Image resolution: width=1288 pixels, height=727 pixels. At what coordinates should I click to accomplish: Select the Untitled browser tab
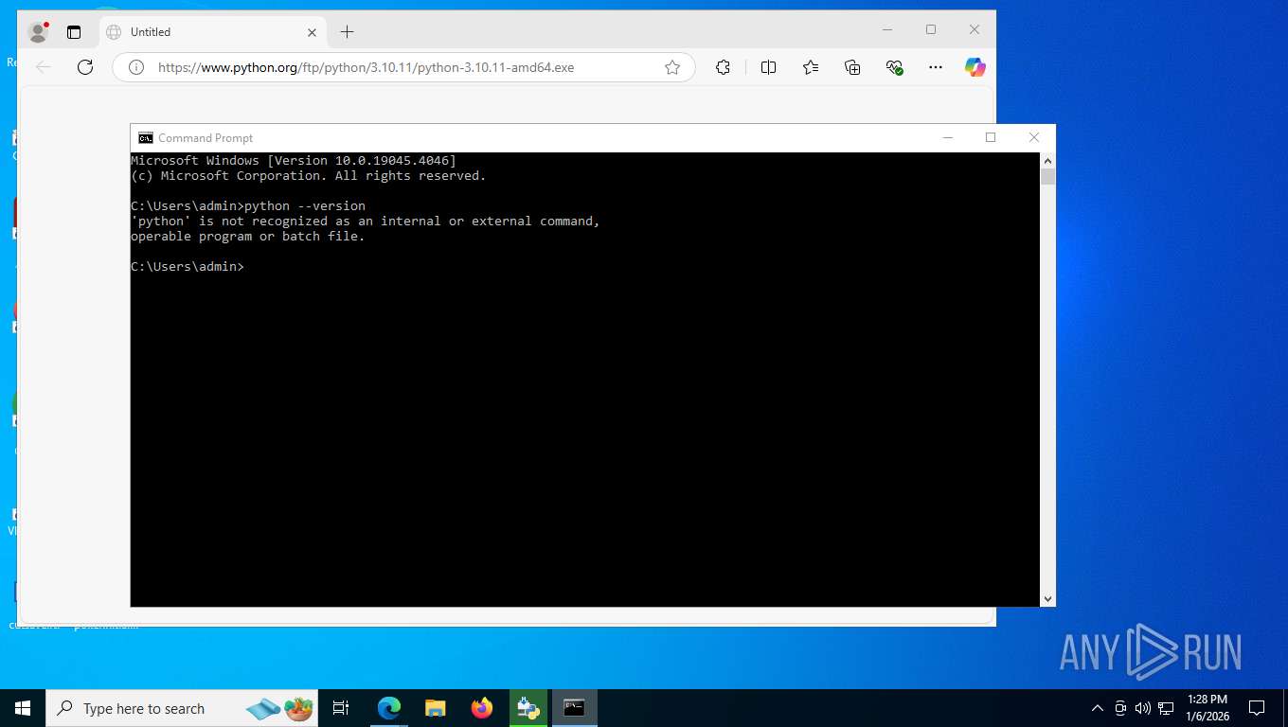(212, 32)
